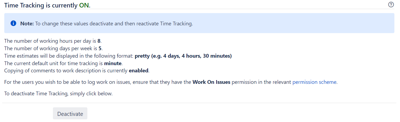
Task: Click the working hours per day line
Action: [x=50, y=41]
